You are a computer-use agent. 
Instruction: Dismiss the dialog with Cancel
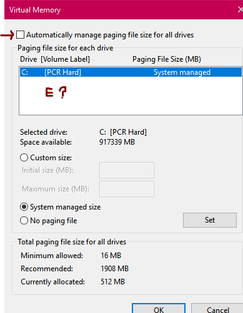point(217,309)
